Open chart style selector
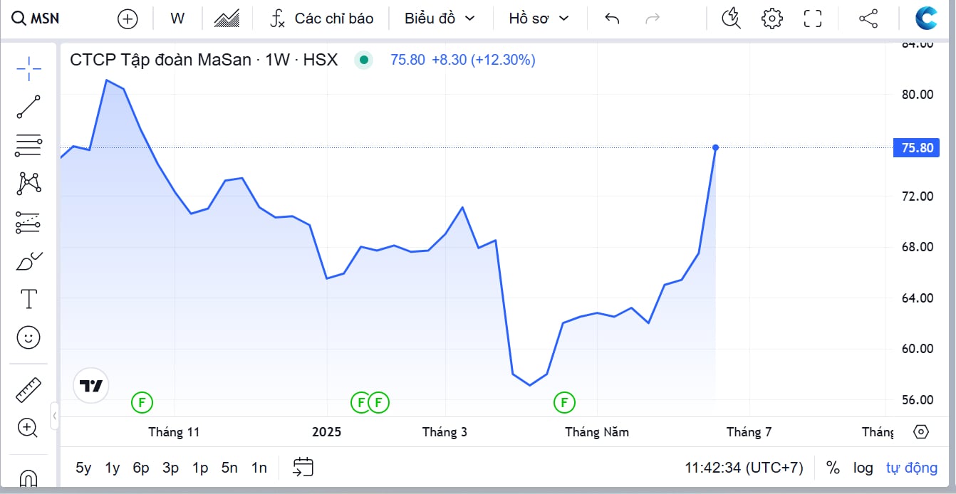Viewport: 956px width, 494px height. [x=227, y=19]
